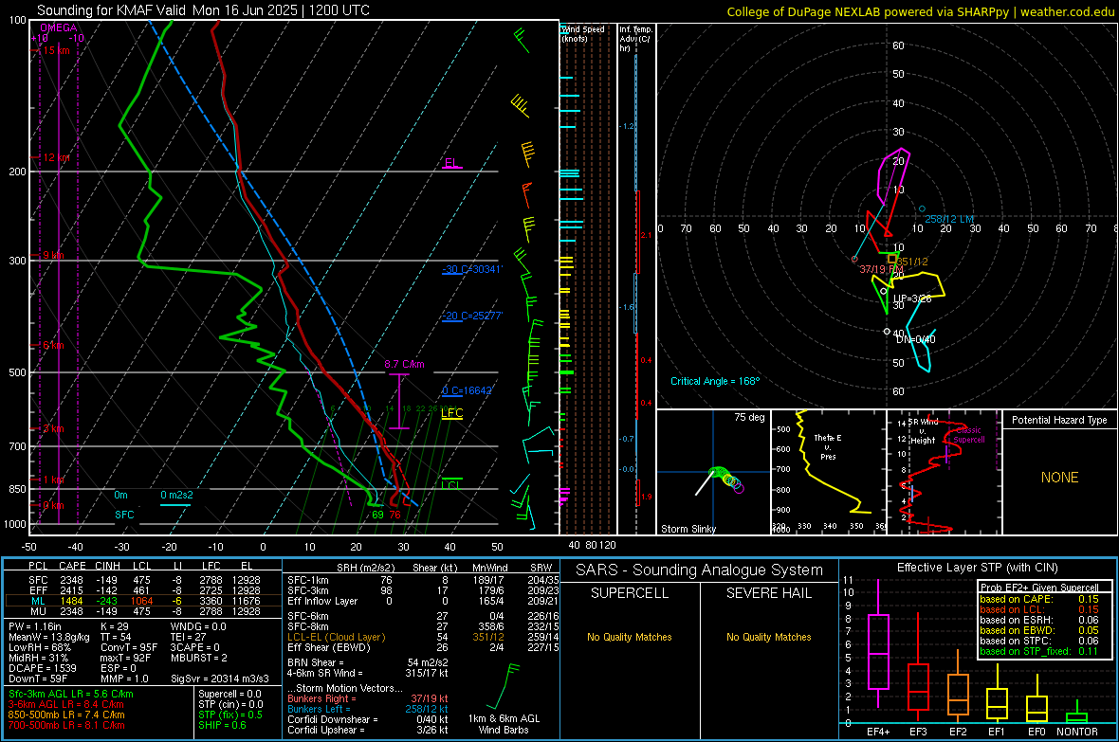1119x742 pixels.
Task: Click the 'MBURST = 2' value
Action: [x=198, y=658]
